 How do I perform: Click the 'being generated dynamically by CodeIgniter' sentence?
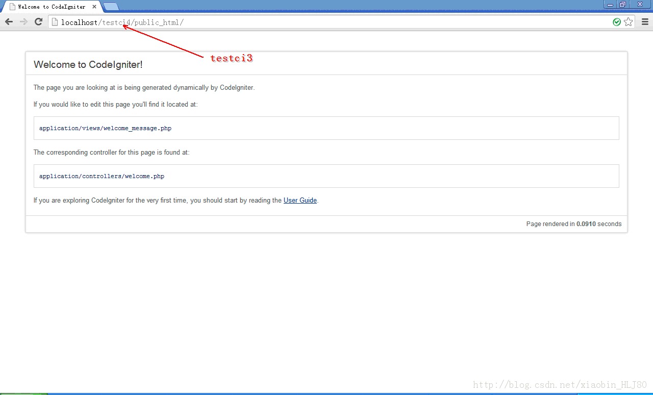tap(144, 88)
